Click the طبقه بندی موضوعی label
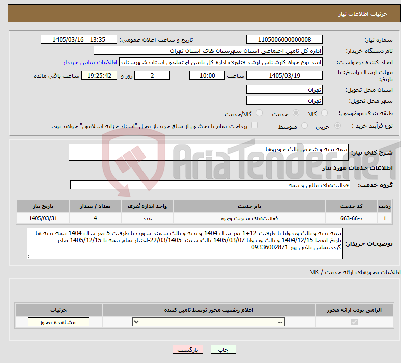The width and height of the screenshot is (401, 363). pos(365,113)
